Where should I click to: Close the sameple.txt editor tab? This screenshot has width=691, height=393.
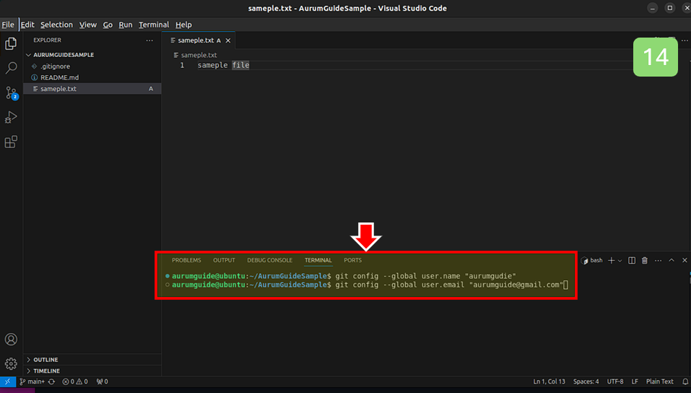228,40
